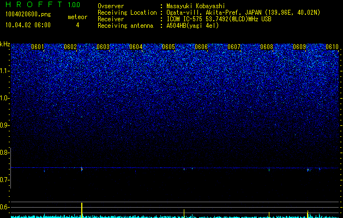
Task: Click the 0603 time marker
Action: (x=103, y=47)
